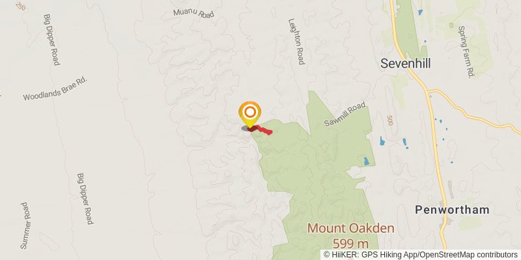Viewport: 521px width, 260px height.
Task: Click the Penwortham town label
Action: point(452,210)
